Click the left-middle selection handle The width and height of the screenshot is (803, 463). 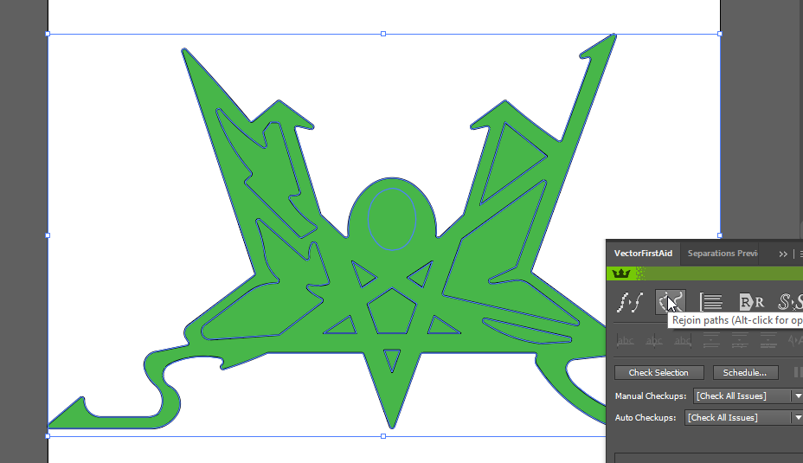pyautogui.click(x=48, y=235)
